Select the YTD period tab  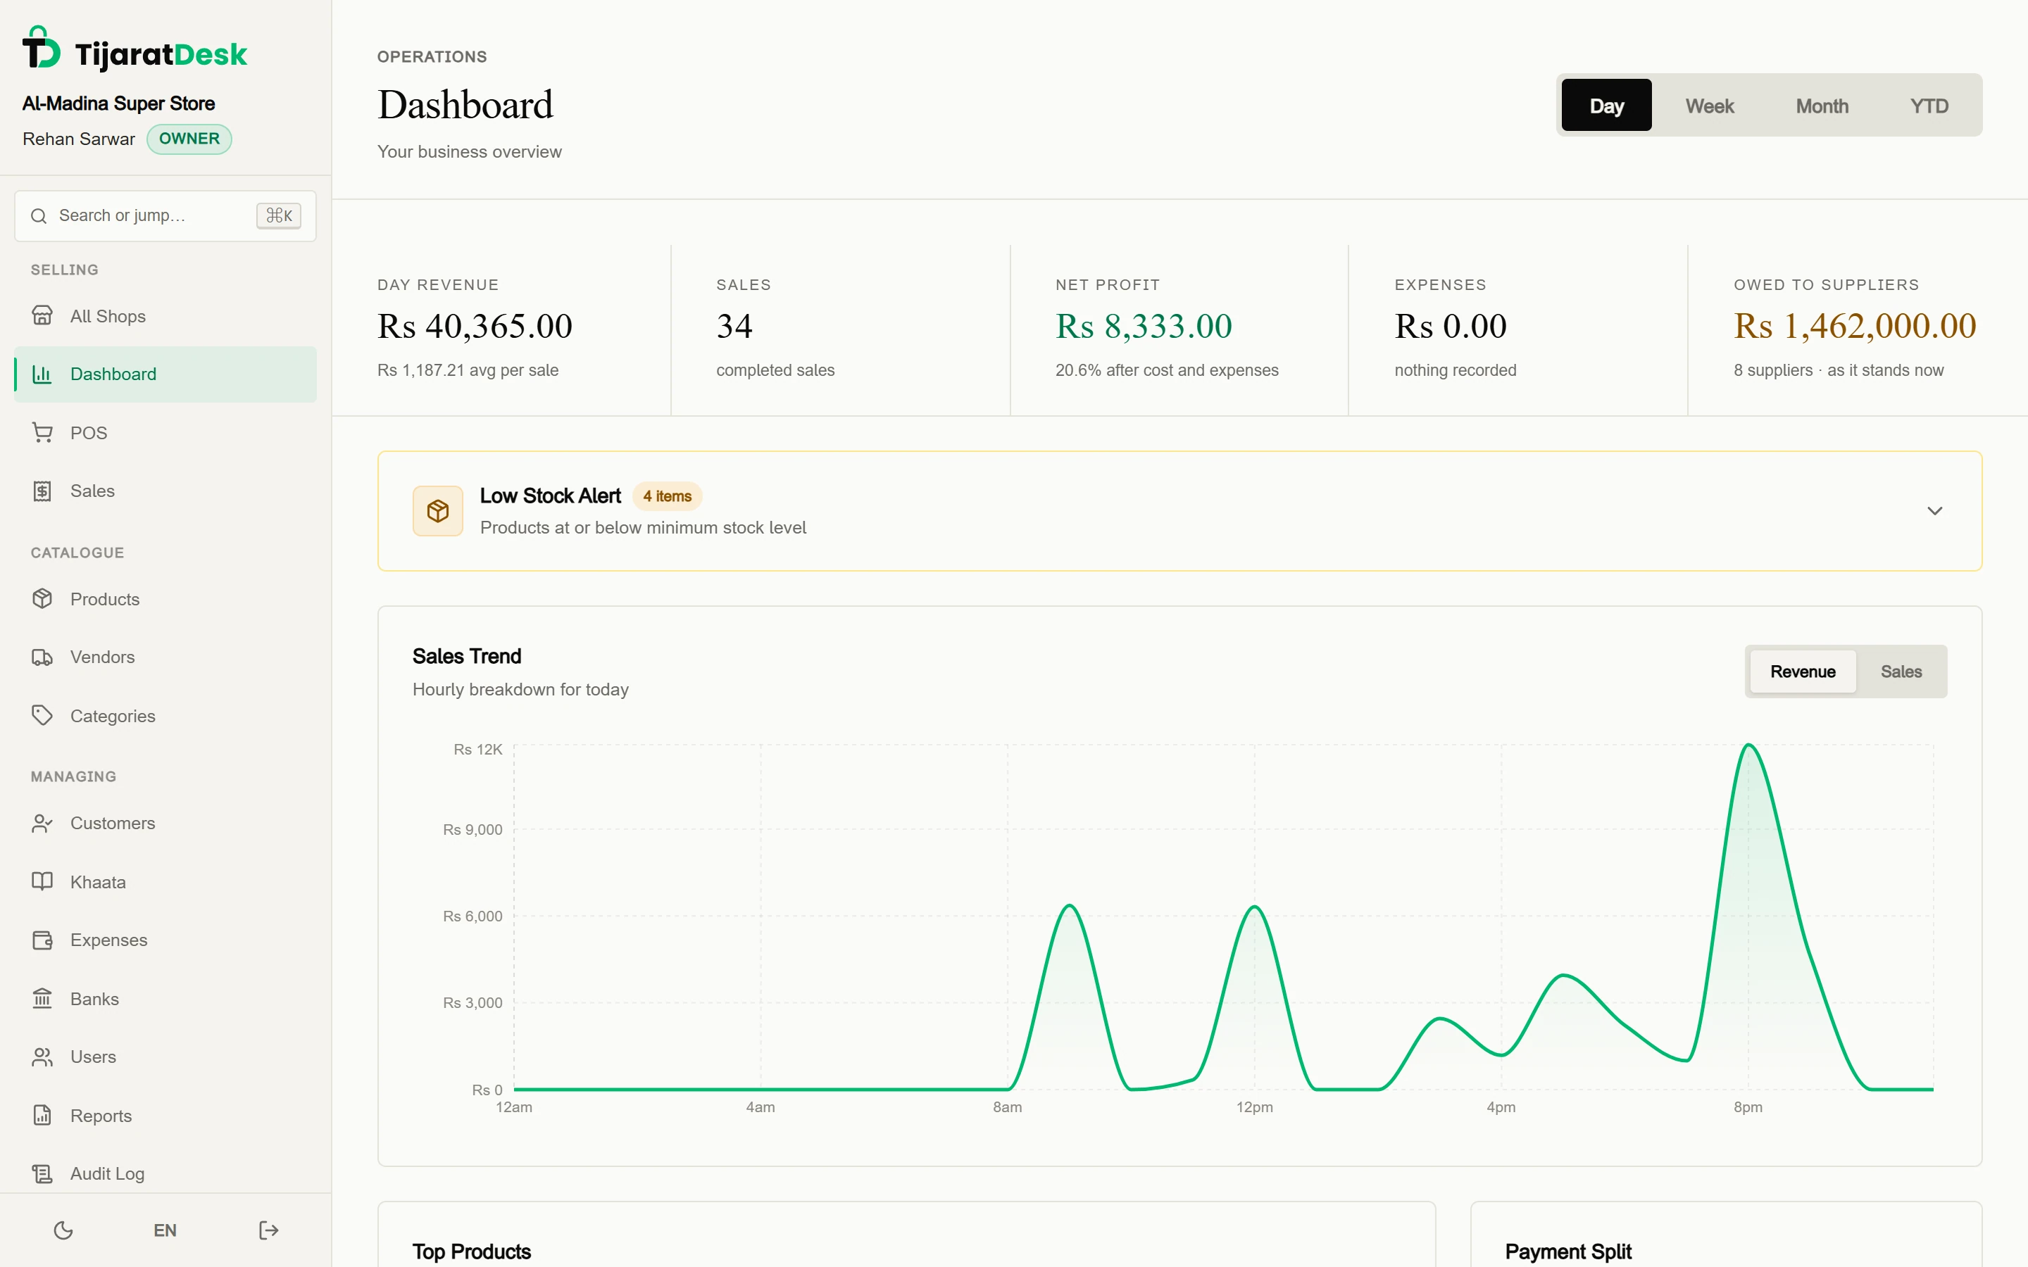pyautogui.click(x=1929, y=106)
